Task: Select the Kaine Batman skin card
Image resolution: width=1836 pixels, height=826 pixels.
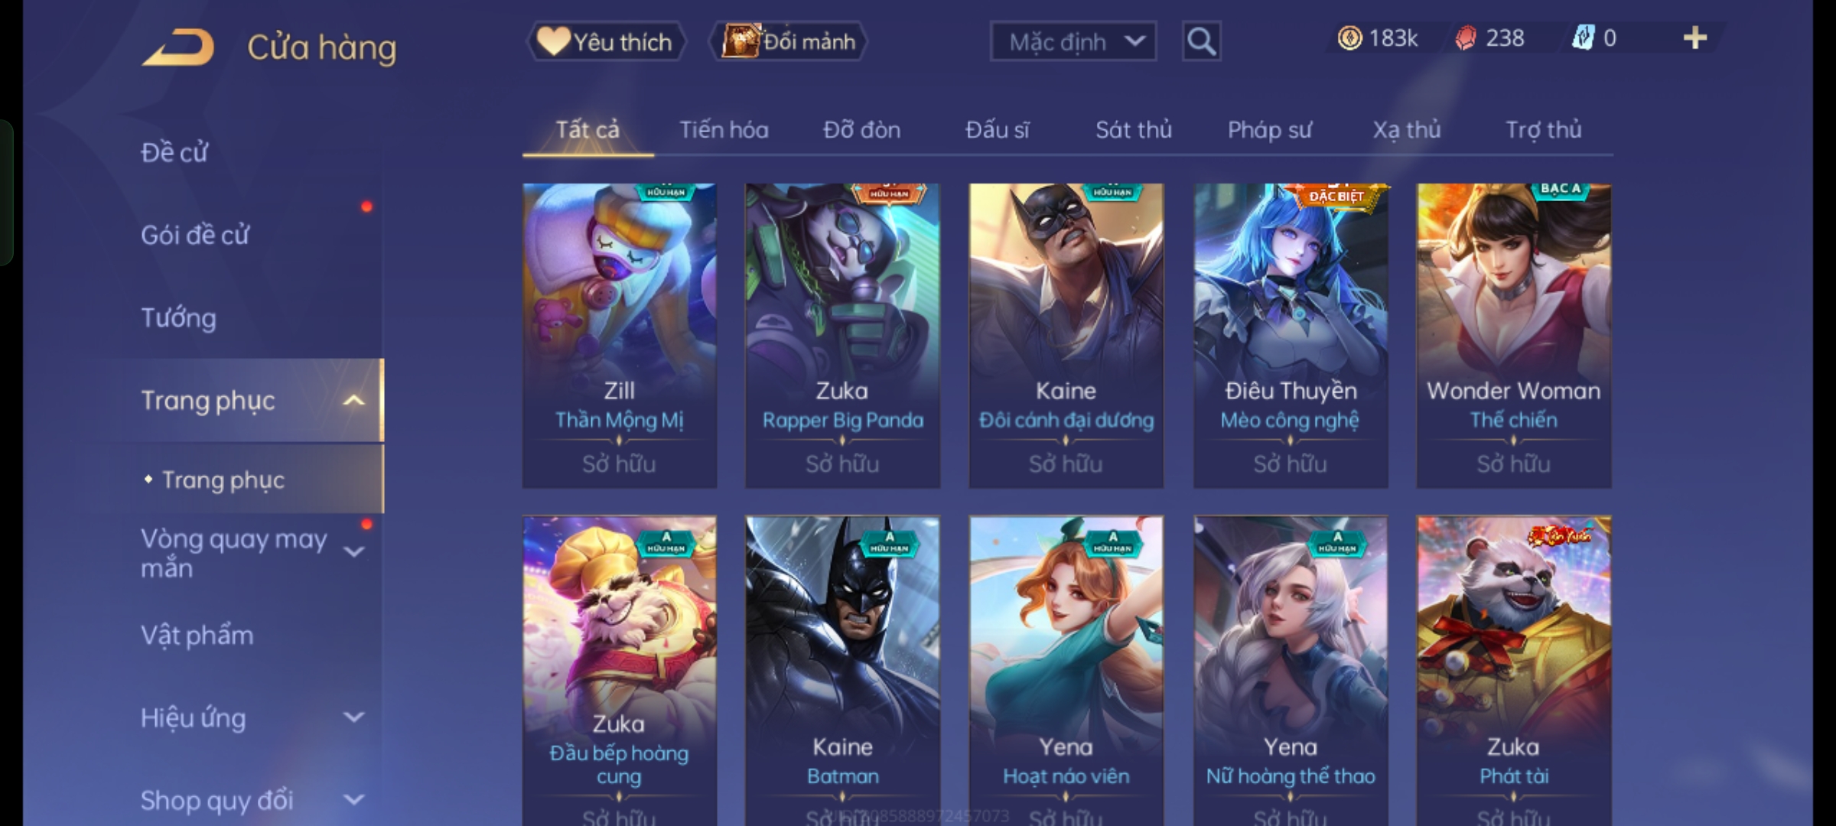Action: (842, 671)
